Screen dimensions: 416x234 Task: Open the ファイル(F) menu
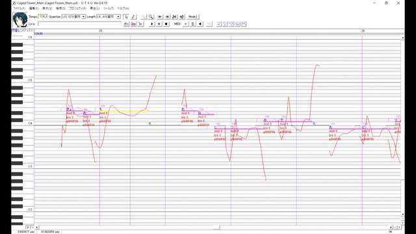click(19, 8)
